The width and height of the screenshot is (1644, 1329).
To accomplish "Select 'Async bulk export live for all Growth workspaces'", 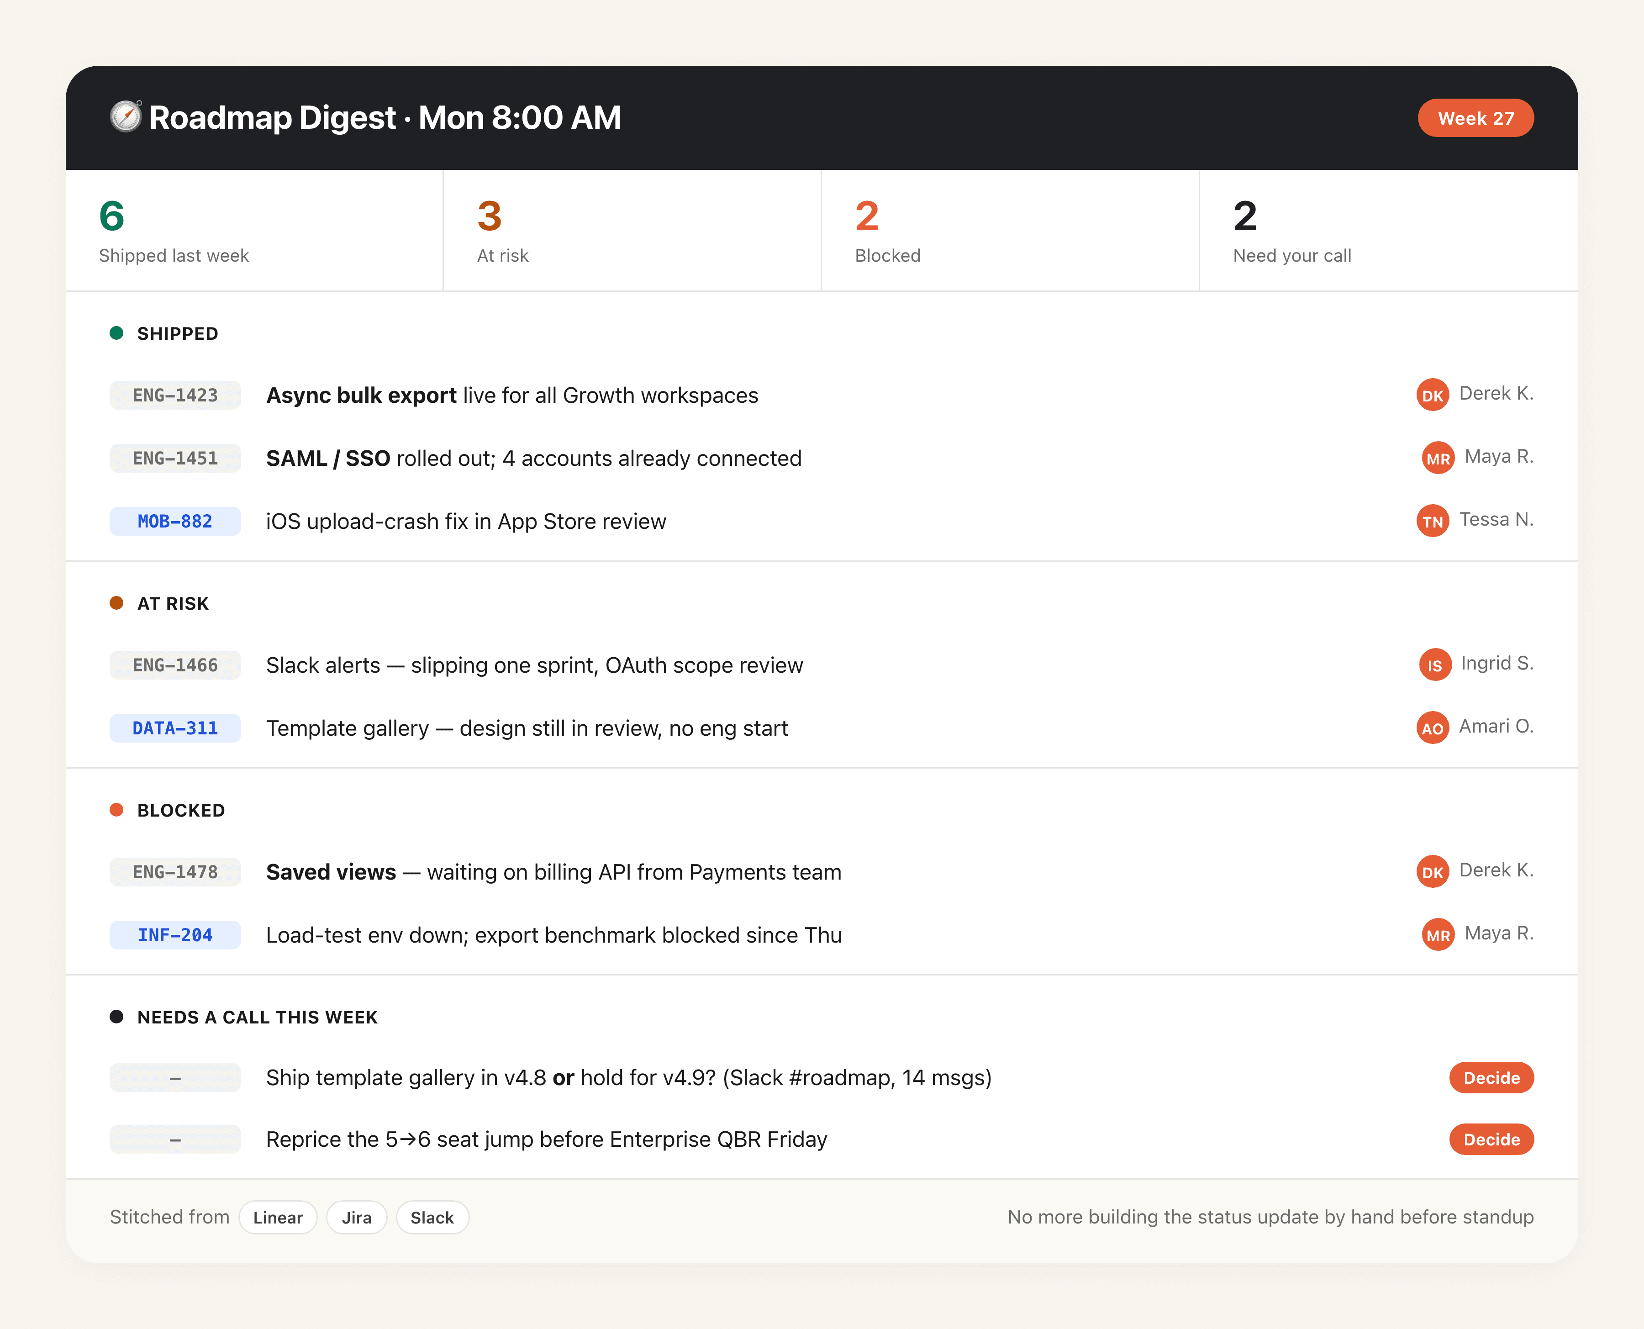I will point(512,395).
